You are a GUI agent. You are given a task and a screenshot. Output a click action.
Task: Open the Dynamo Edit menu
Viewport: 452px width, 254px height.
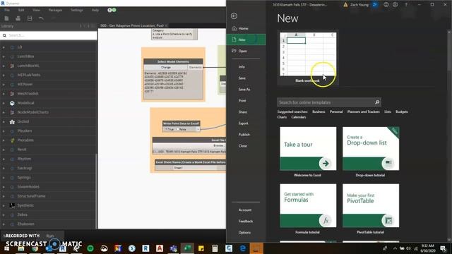[21, 10]
